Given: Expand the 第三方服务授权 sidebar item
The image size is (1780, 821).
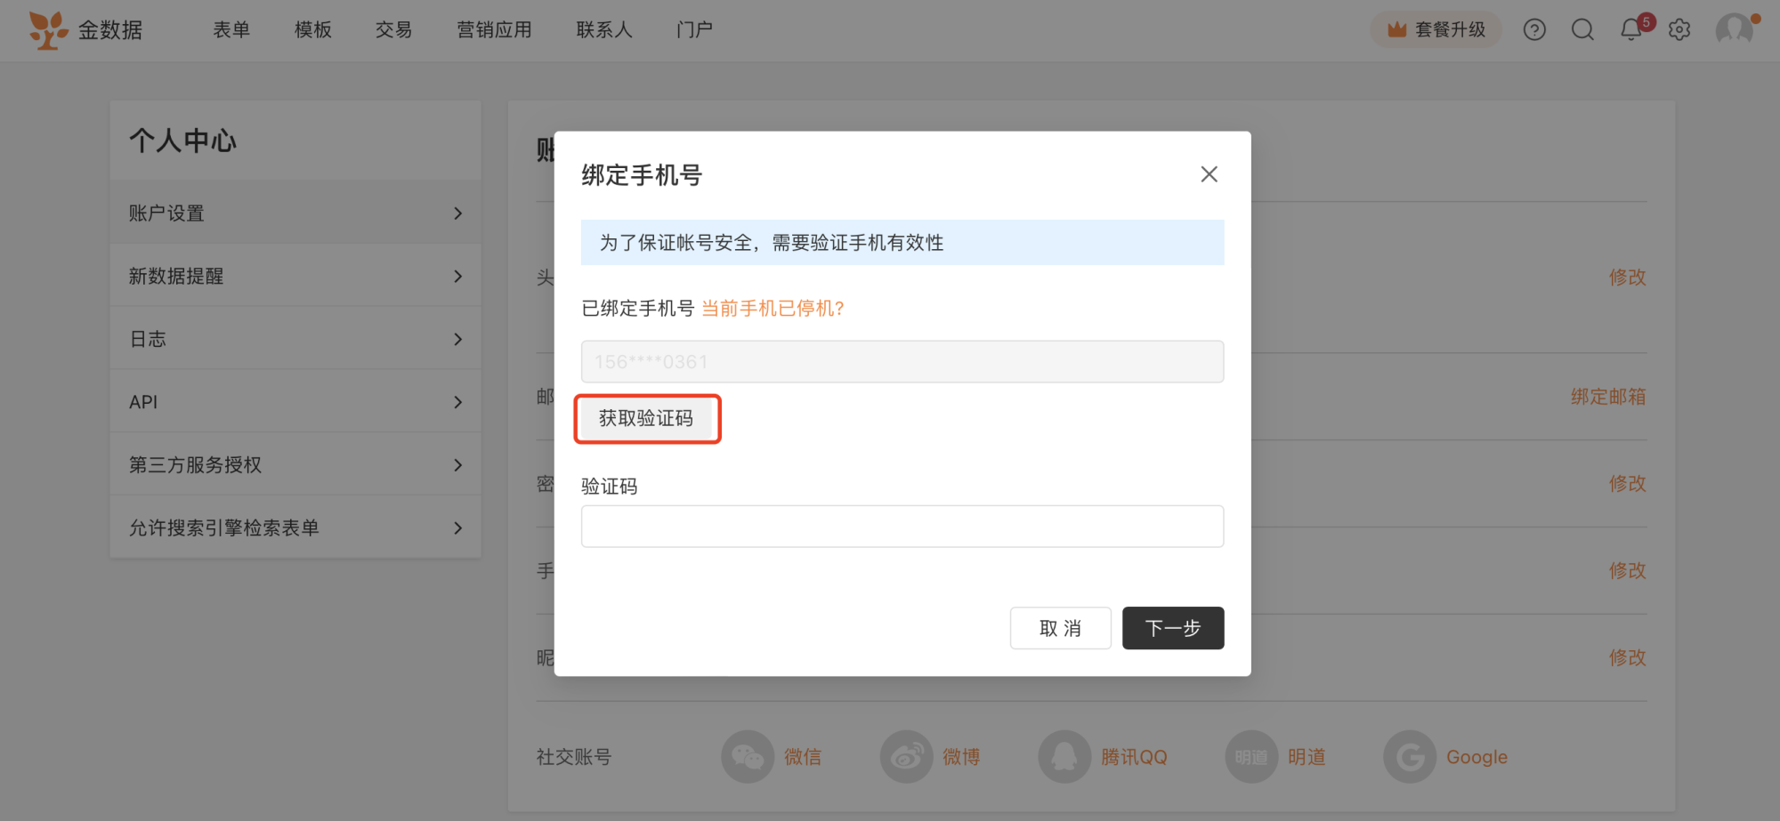Looking at the screenshot, I should point(295,465).
